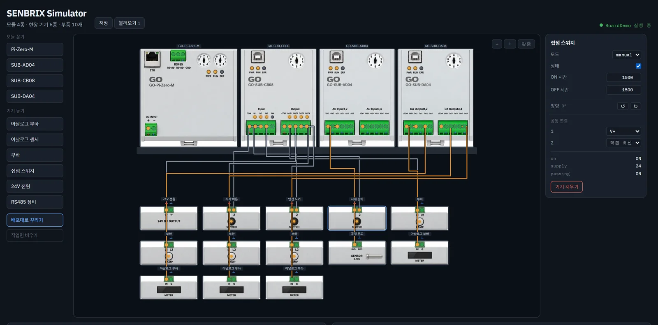Open the 모드 dropdown showing manual
This screenshot has height=325, width=658.
tap(627, 55)
